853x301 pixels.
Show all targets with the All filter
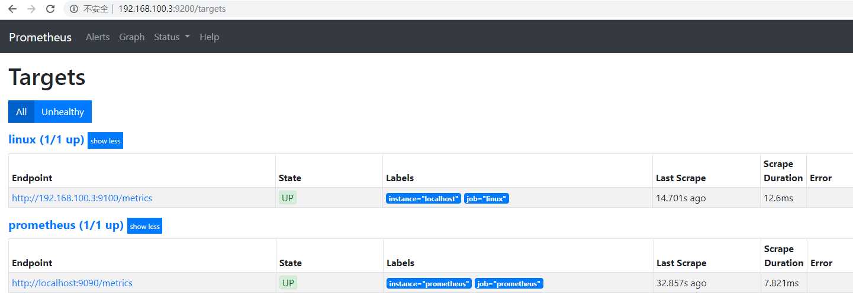[x=21, y=112]
